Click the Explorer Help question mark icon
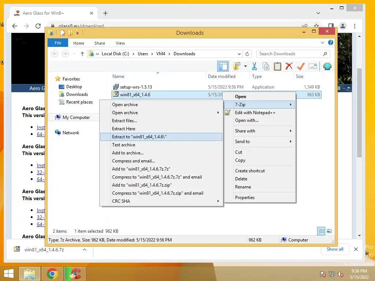This screenshot has width=375, height=281. pos(331,42)
